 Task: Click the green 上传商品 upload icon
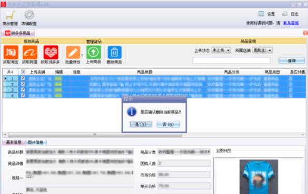(94, 52)
